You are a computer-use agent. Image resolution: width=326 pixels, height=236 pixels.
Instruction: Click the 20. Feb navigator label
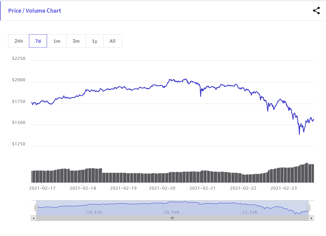point(171,212)
